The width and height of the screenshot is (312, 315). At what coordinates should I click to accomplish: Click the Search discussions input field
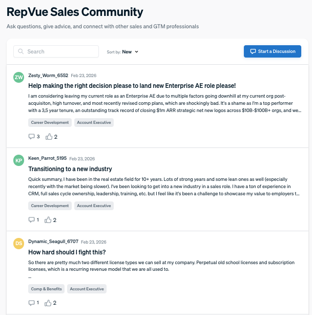(56, 51)
